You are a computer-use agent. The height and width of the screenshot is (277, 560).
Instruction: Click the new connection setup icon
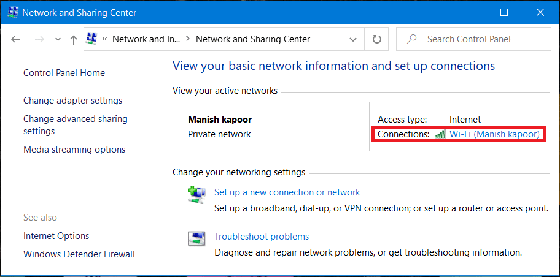pyautogui.click(x=196, y=196)
